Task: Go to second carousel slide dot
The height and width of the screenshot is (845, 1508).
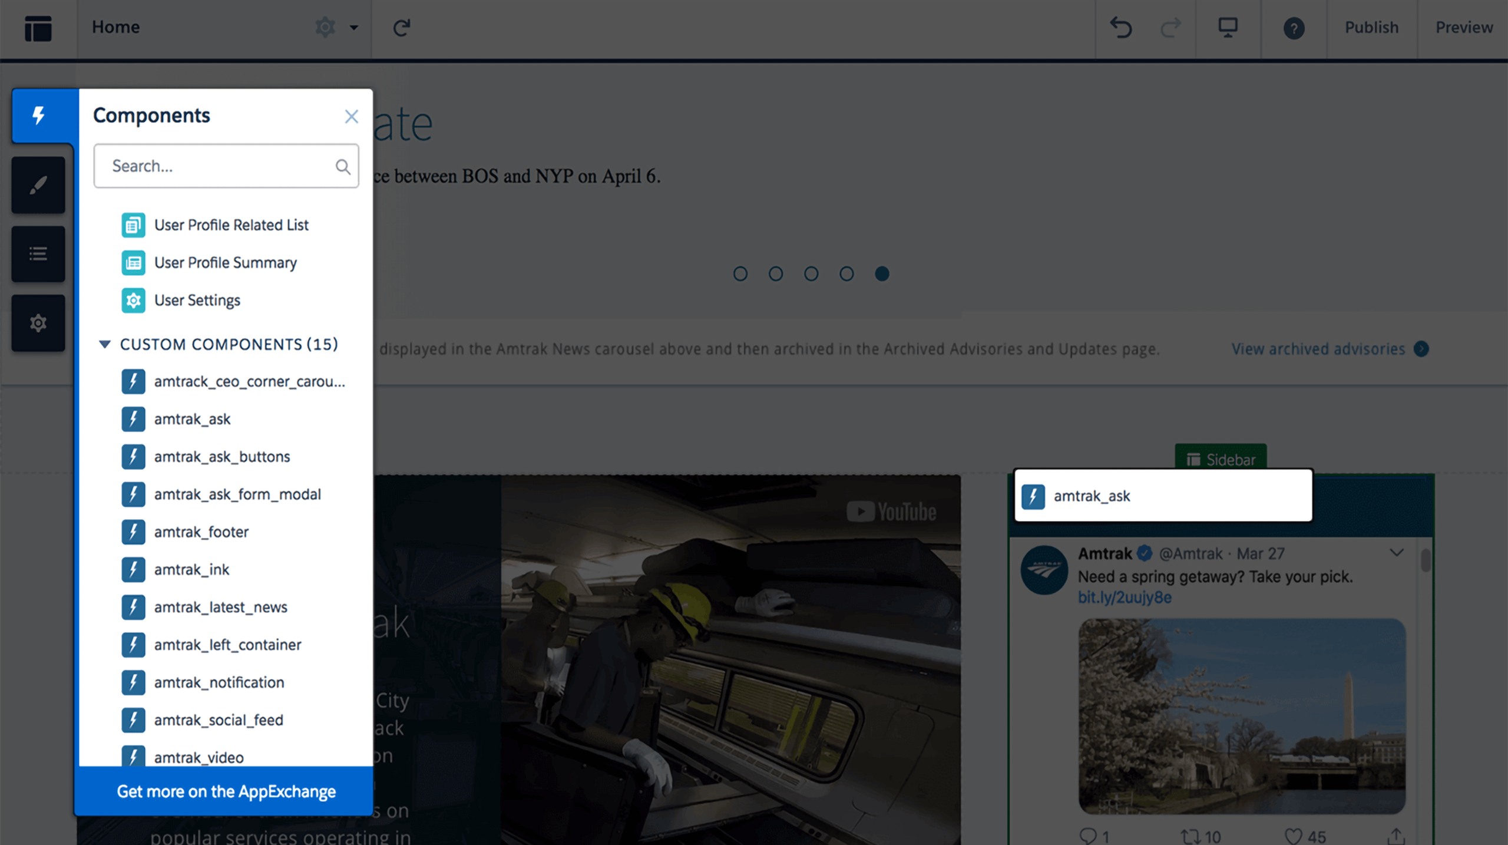Action: 776,274
